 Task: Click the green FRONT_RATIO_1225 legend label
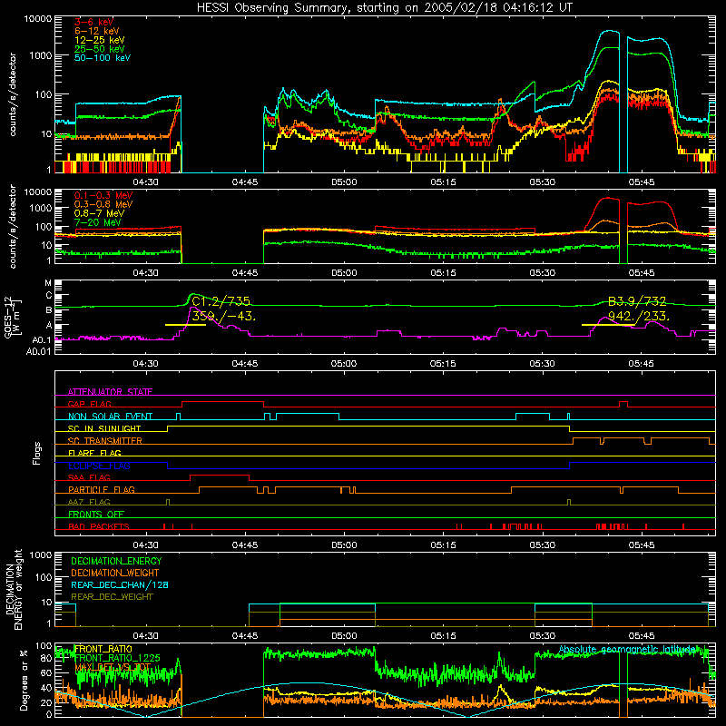[117, 658]
